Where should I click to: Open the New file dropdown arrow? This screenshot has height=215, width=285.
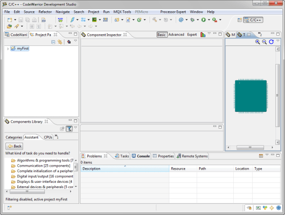(15, 20)
